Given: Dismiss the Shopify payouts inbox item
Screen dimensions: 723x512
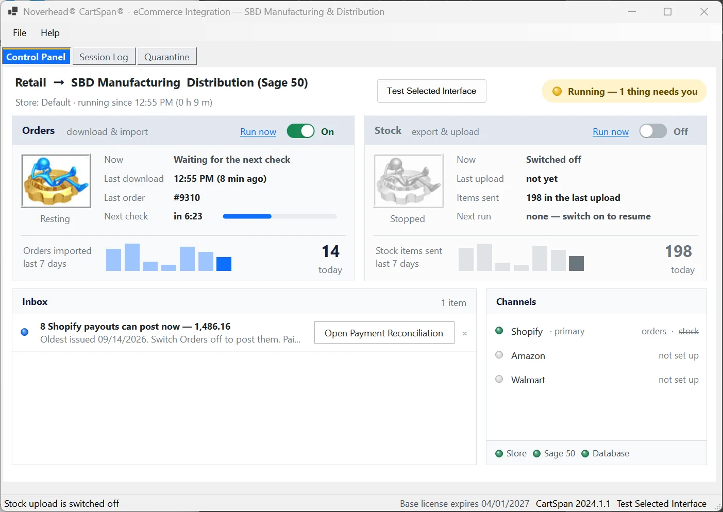Looking at the screenshot, I should click(x=465, y=333).
